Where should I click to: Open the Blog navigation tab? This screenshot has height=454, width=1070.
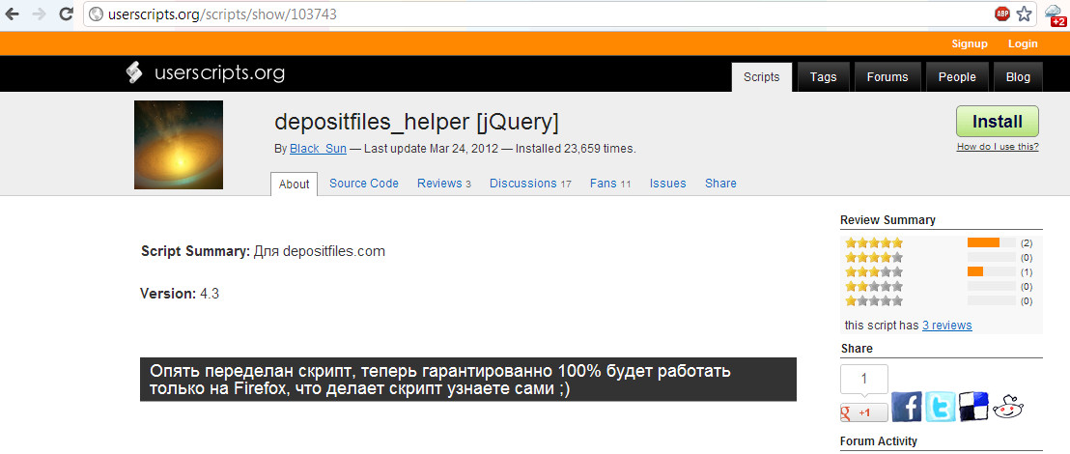pos(1018,77)
